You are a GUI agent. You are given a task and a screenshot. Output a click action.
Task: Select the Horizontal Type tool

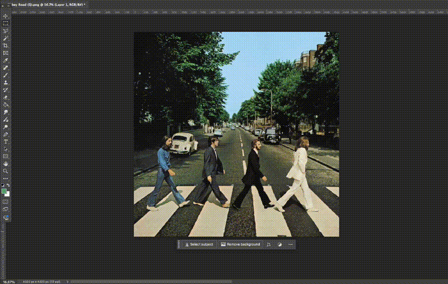tap(6, 141)
